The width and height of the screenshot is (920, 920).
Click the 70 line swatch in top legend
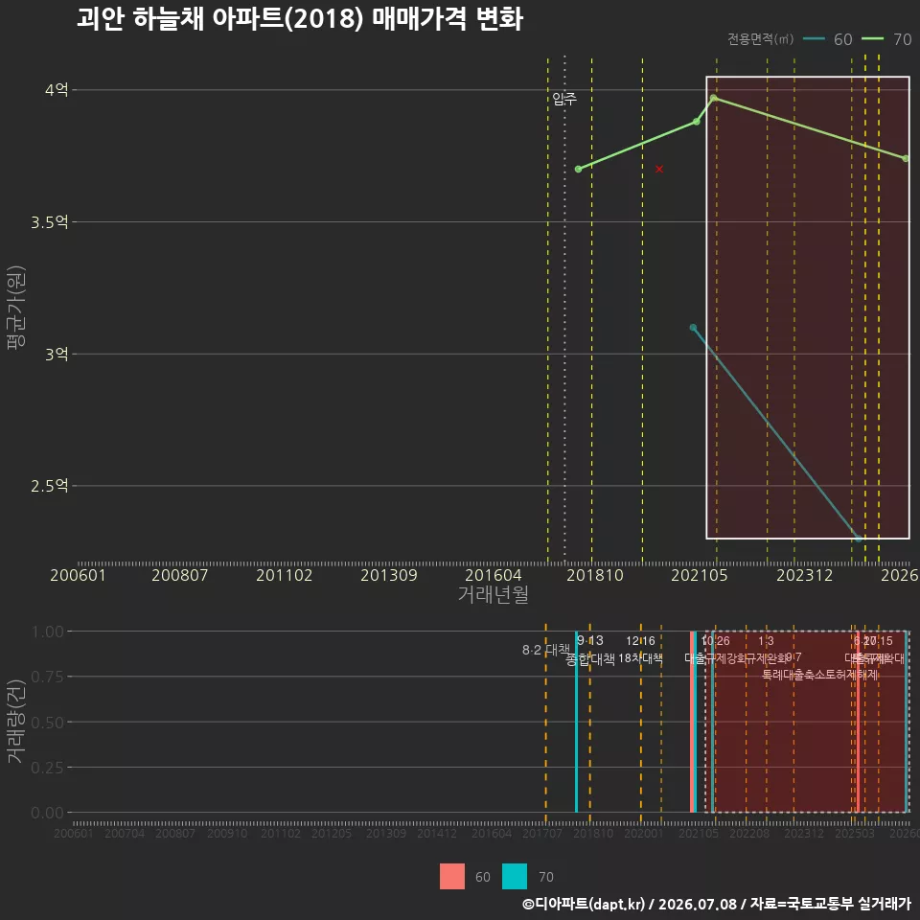[x=872, y=38]
